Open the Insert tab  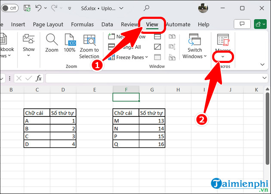tap(18, 24)
